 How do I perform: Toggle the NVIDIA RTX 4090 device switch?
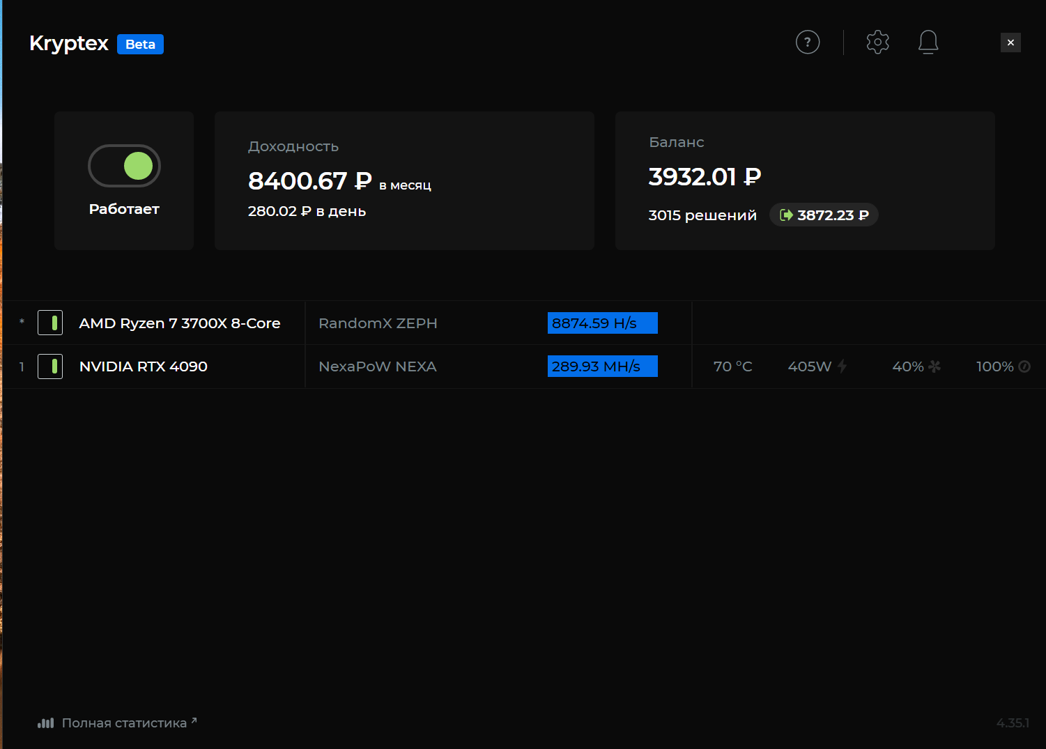coord(50,366)
